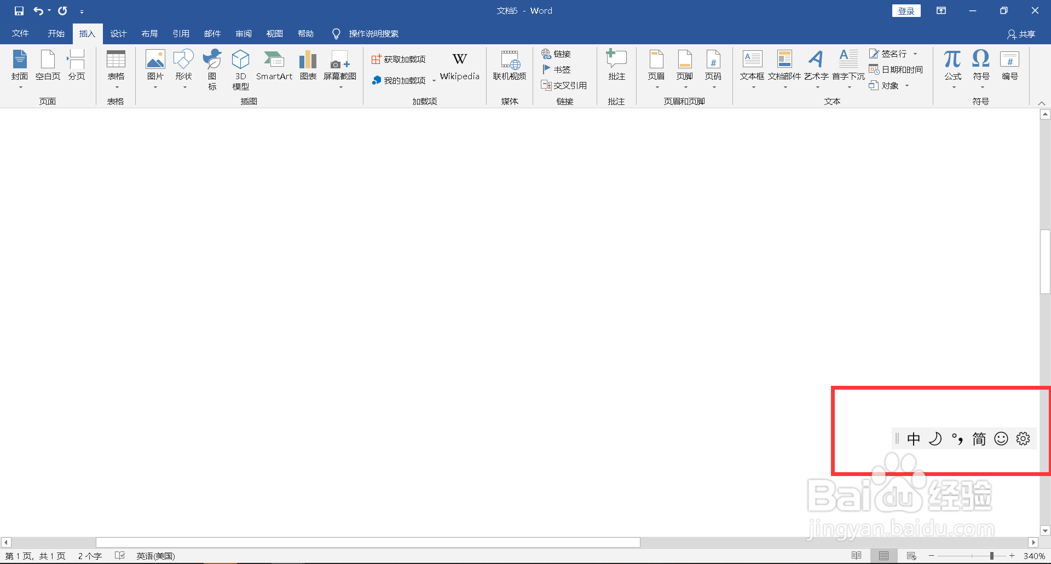Insert a symbol (符号) with Omega icon
The width and height of the screenshot is (1051, 564).
pos(981,69)
